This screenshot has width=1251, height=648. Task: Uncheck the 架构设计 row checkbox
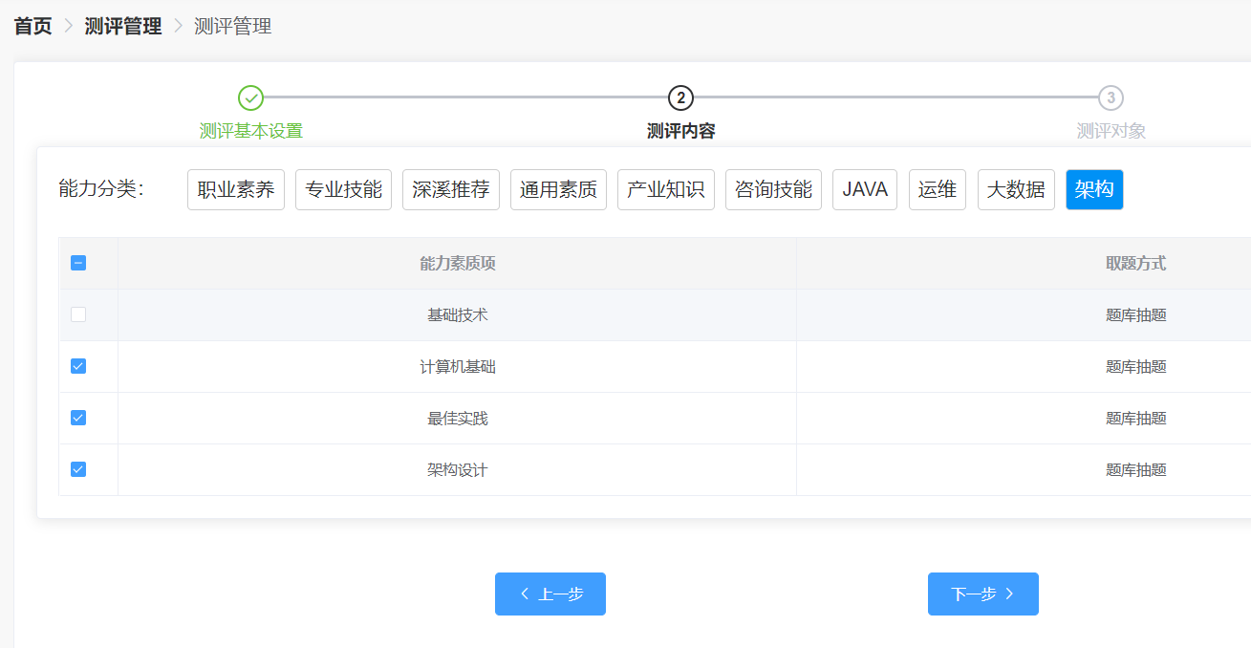[78, 469]
